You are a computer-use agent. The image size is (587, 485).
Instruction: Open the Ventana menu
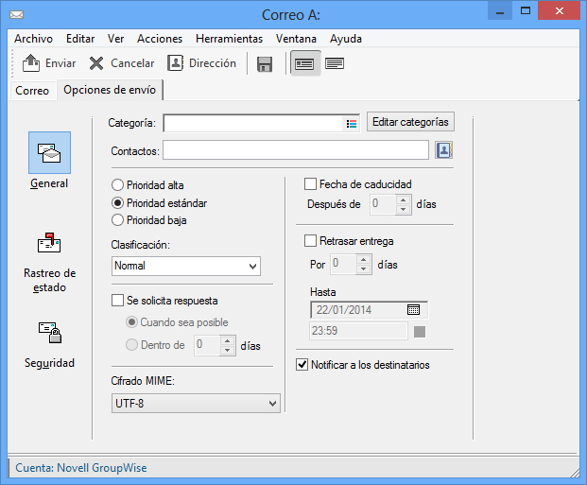tap(296, 39)
